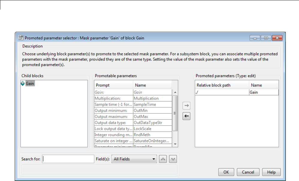Image resolution: width=299 pixels, height=181 pixels.
Task: Open Help for the parameter selector
Action: point(271,172)
